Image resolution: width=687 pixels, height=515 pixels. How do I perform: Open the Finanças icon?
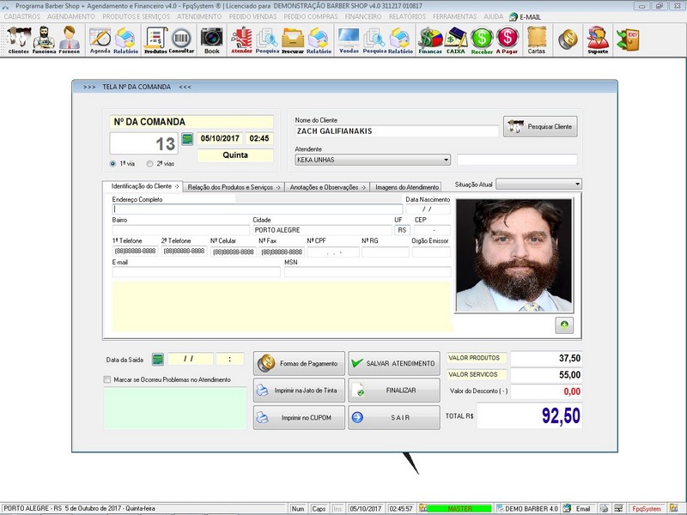coord(430,39)
